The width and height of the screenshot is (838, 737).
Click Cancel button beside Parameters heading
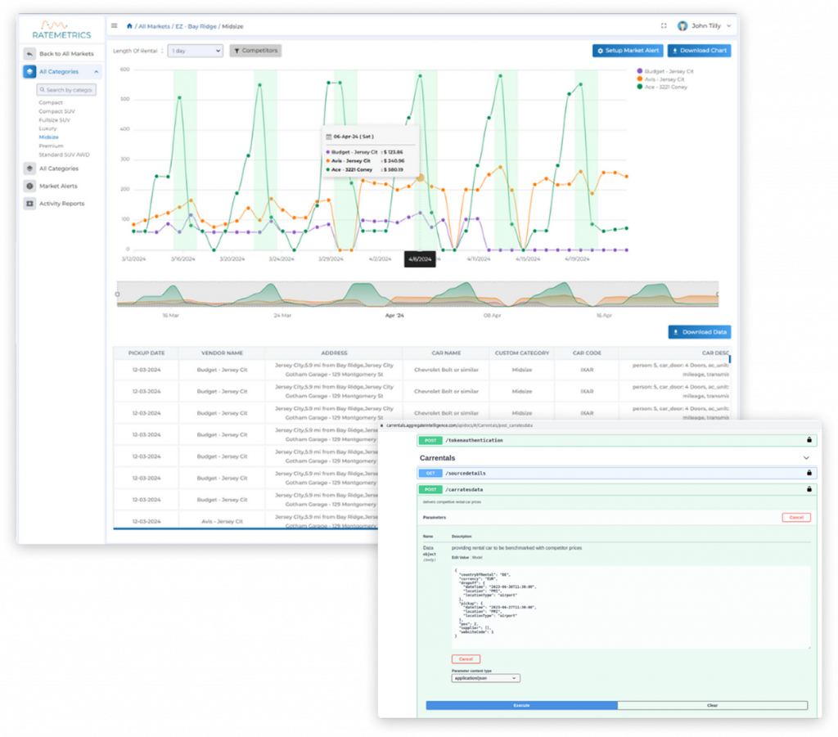(796, 518)
